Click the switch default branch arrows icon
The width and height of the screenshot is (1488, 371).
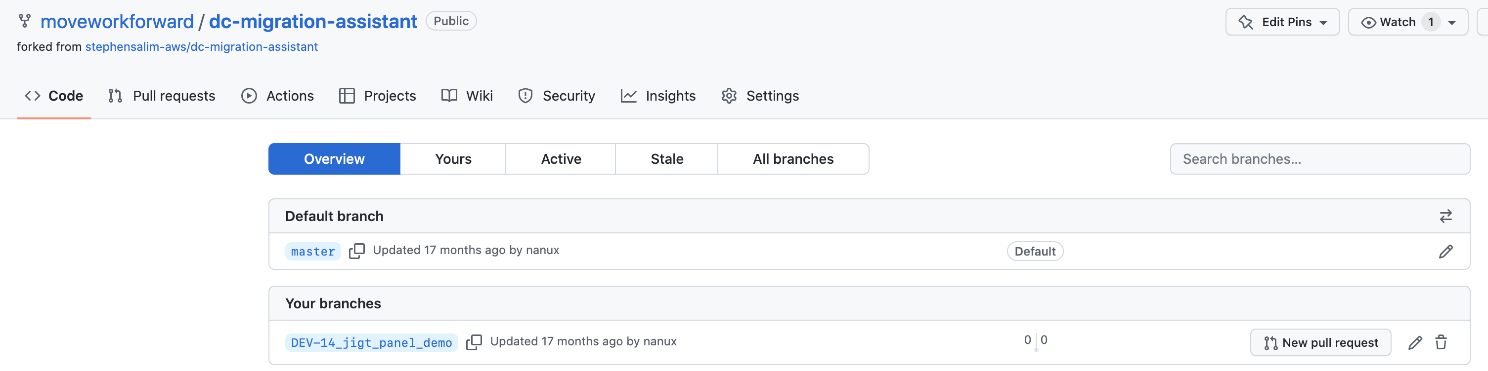(x=1445, y=216)
